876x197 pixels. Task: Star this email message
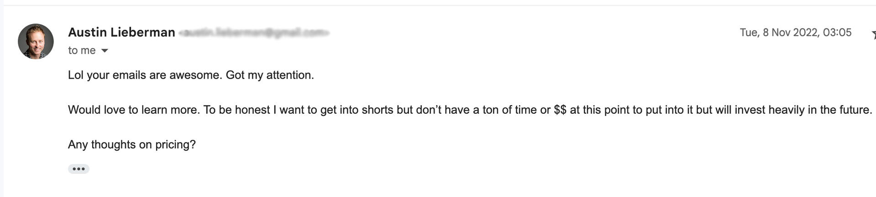coord(873,34)
